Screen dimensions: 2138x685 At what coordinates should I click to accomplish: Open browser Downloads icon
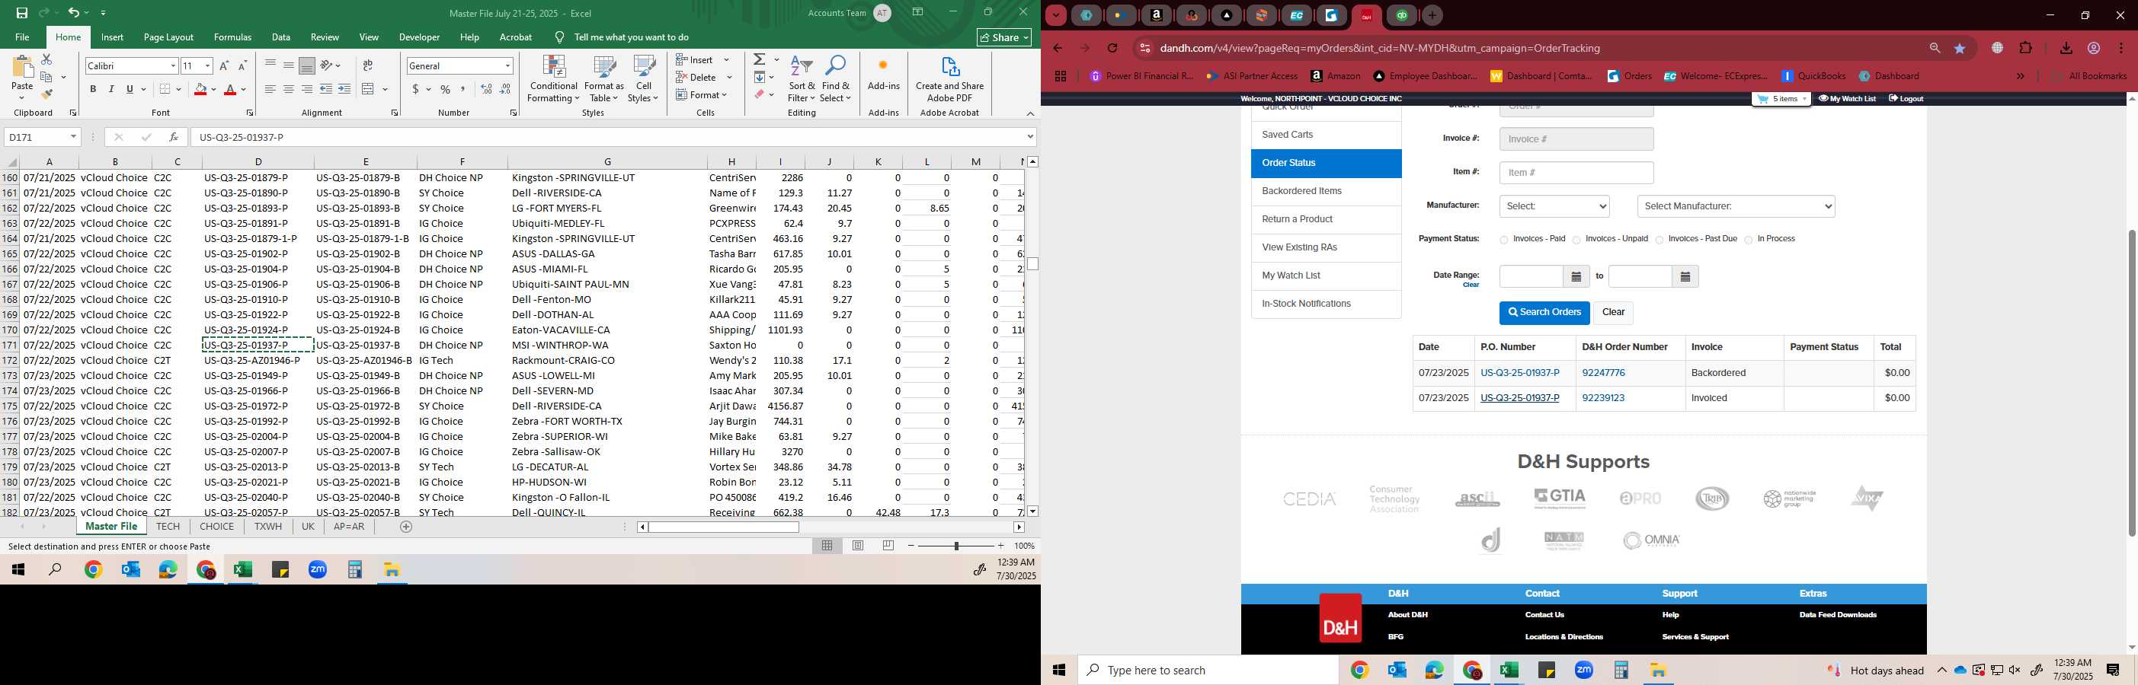[2066, 48]
